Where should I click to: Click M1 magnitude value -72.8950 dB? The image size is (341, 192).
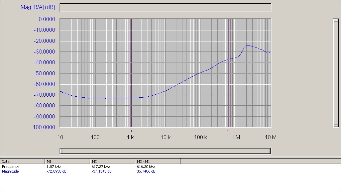(56, 171)
